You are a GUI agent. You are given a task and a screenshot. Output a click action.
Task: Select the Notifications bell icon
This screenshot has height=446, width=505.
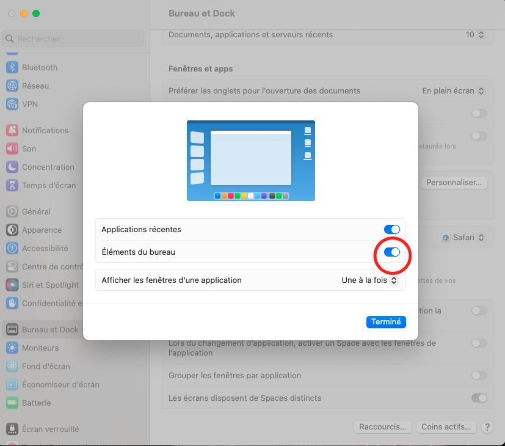tap(12, 130)
